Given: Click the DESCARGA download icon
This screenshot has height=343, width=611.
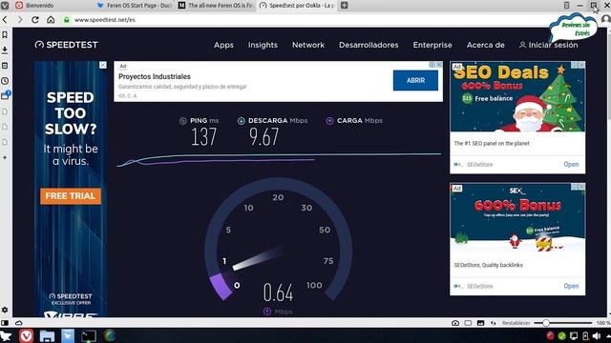Looking at the screenshot, I should (242, 121).
